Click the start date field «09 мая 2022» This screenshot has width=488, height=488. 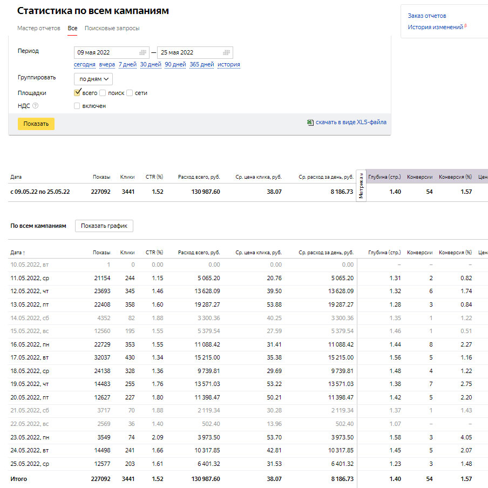[x=103, y=53]
